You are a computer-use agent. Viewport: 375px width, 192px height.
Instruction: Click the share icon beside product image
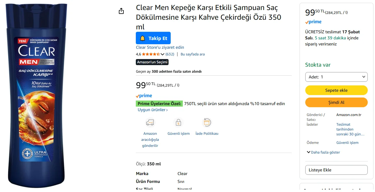point(121,11)
